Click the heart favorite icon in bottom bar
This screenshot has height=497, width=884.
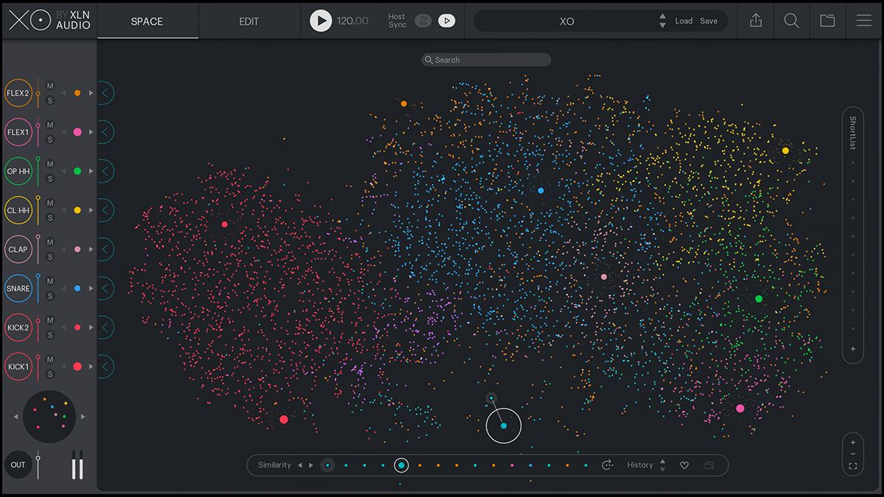coord(684,465)
